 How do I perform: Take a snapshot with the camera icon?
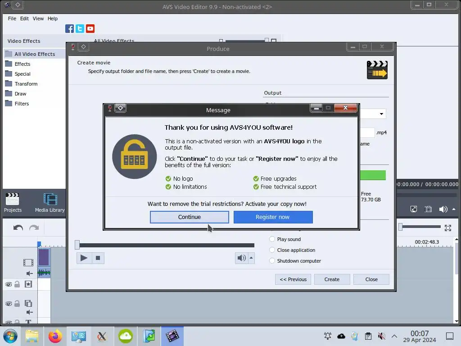pos(428,209)
